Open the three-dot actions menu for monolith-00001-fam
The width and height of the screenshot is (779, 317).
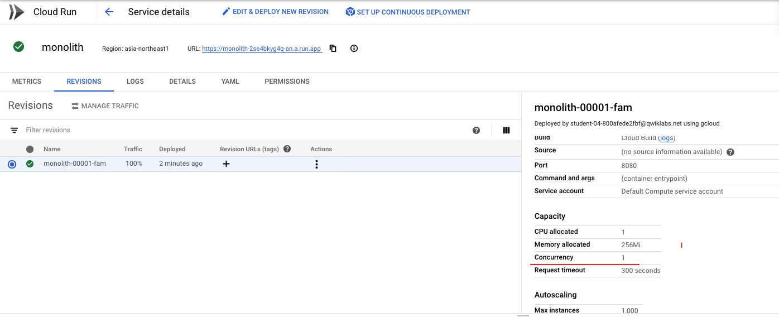tap(316, 164)
